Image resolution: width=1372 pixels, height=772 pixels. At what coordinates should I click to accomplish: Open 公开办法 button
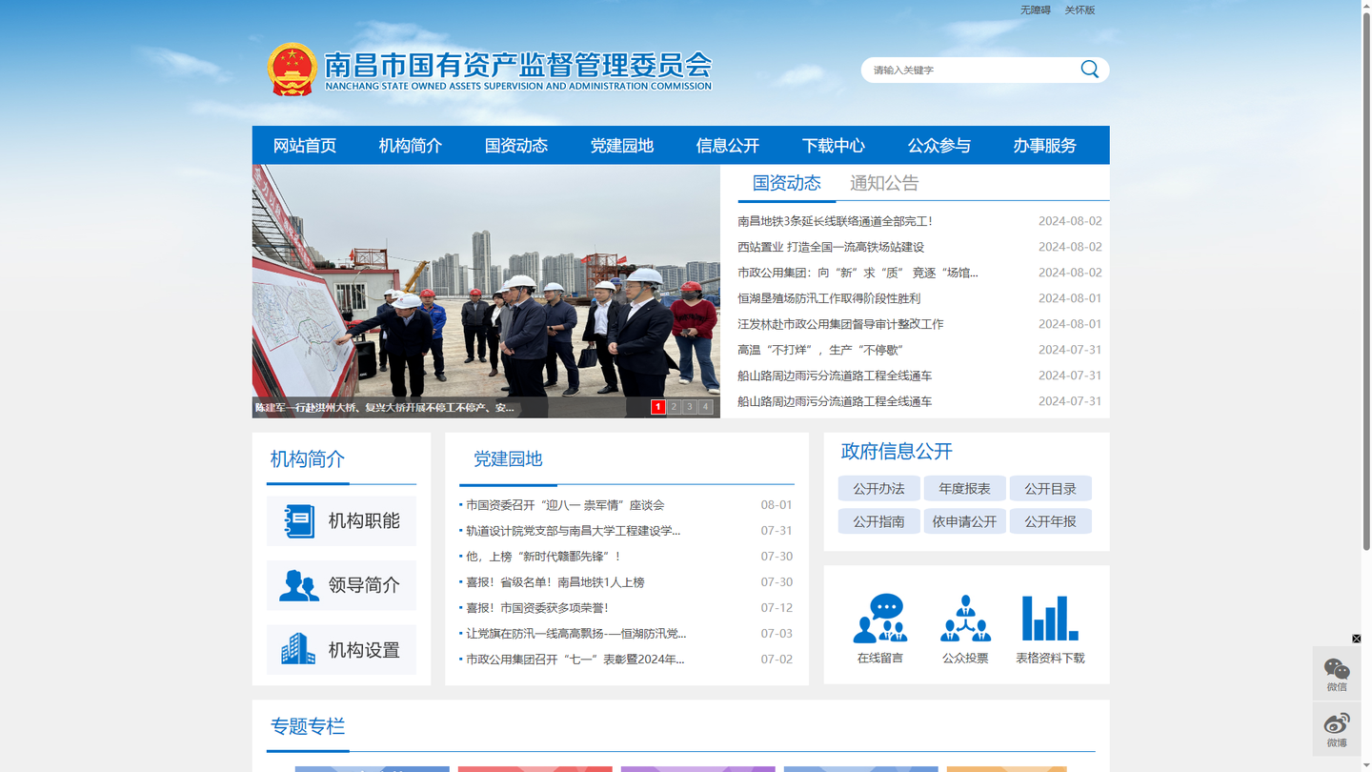[879, 488]
